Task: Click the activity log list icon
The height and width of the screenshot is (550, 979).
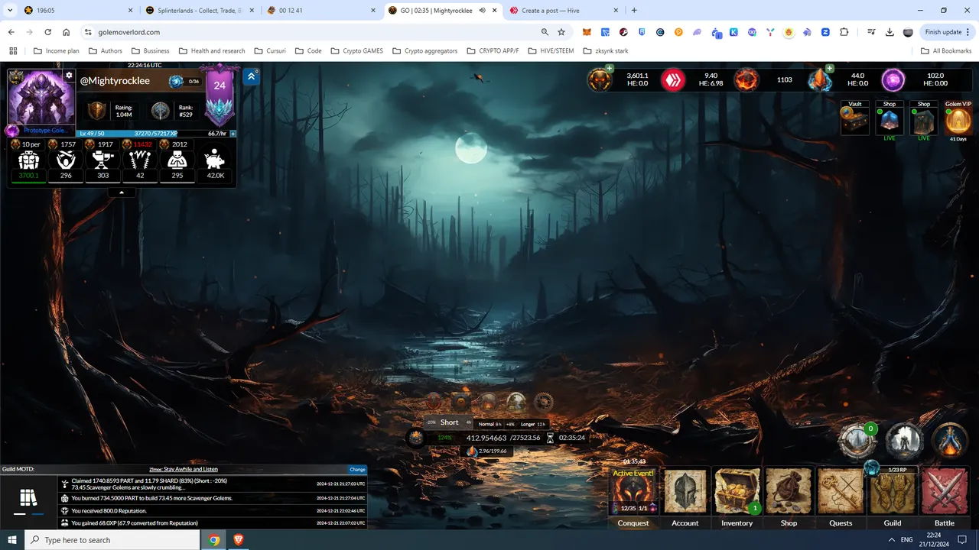Action: coord(28,498)
